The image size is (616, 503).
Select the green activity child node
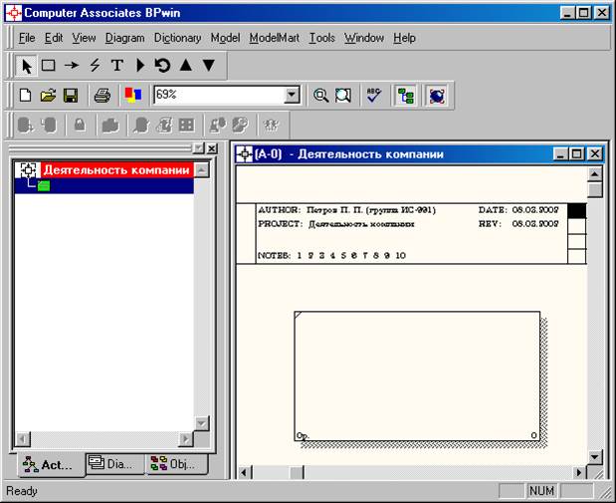[x=44, y=185]
